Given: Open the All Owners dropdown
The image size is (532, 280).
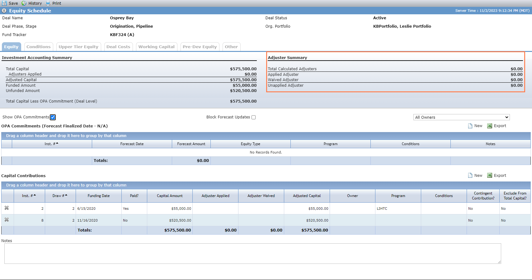Looking at the screenshot, I should click(462, 117).
